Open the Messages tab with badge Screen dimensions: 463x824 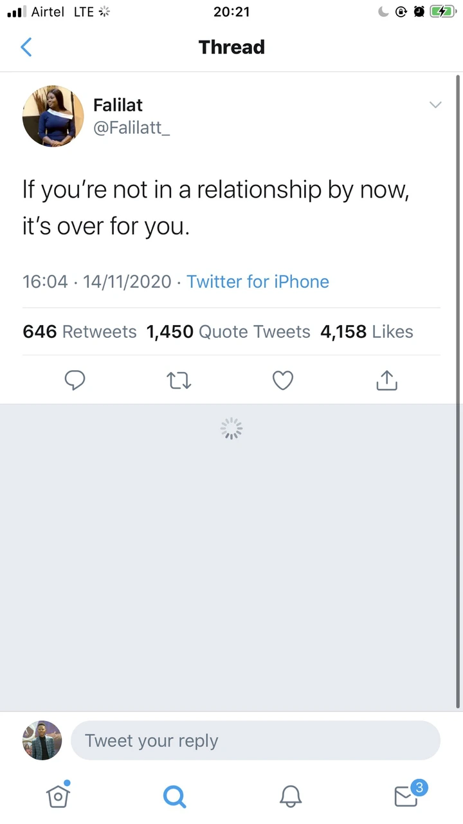click(x=406, y=796)
